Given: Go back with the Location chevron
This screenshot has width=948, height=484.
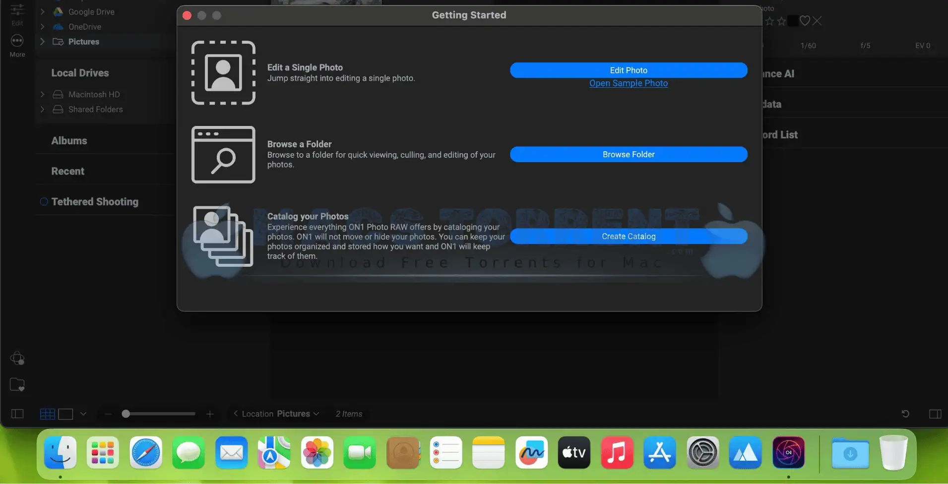Looking at the screenshot, I should [236, 413].
